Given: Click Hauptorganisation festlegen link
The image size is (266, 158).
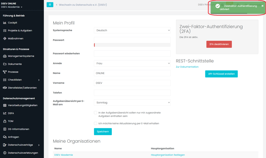Looking at the screenshot, I should 168,155.
